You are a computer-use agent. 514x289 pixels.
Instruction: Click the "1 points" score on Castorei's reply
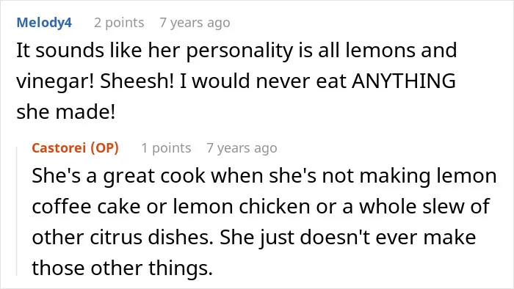tap(166, 148)
